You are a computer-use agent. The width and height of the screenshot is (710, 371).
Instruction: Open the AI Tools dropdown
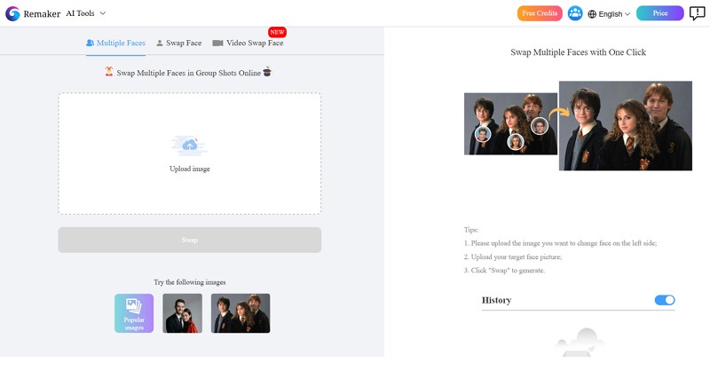(85, 13)
